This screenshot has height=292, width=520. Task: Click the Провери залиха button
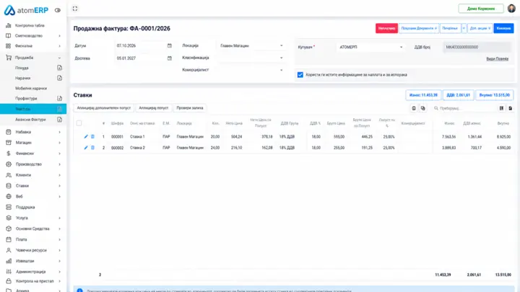(190, 108)
